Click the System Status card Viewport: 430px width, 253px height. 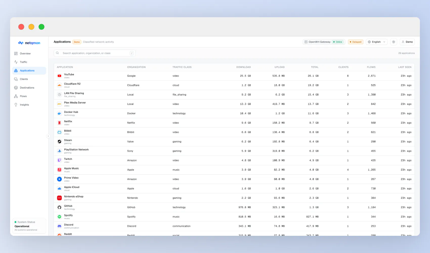[x=29, y=226]
